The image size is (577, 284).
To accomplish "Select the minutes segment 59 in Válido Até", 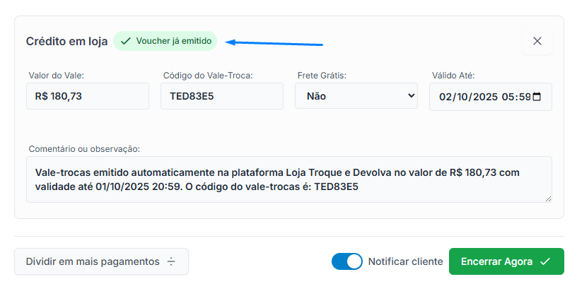I will [525, 97].
